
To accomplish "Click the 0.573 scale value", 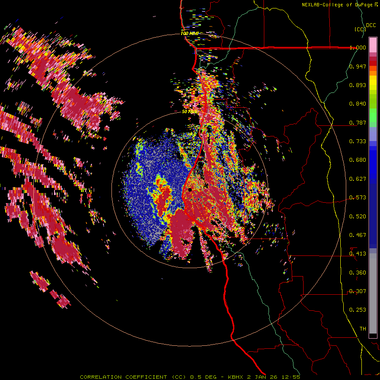I will pyautogui.click(x=358, y=198).
